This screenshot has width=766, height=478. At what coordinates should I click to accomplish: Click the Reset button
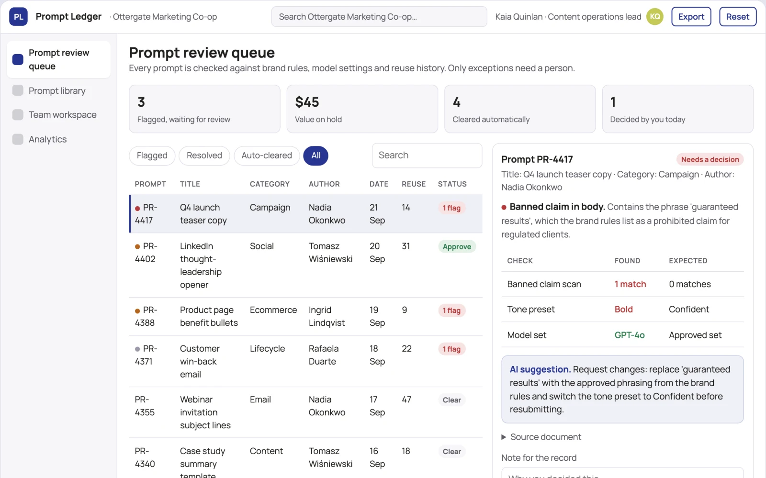(737, 17)
